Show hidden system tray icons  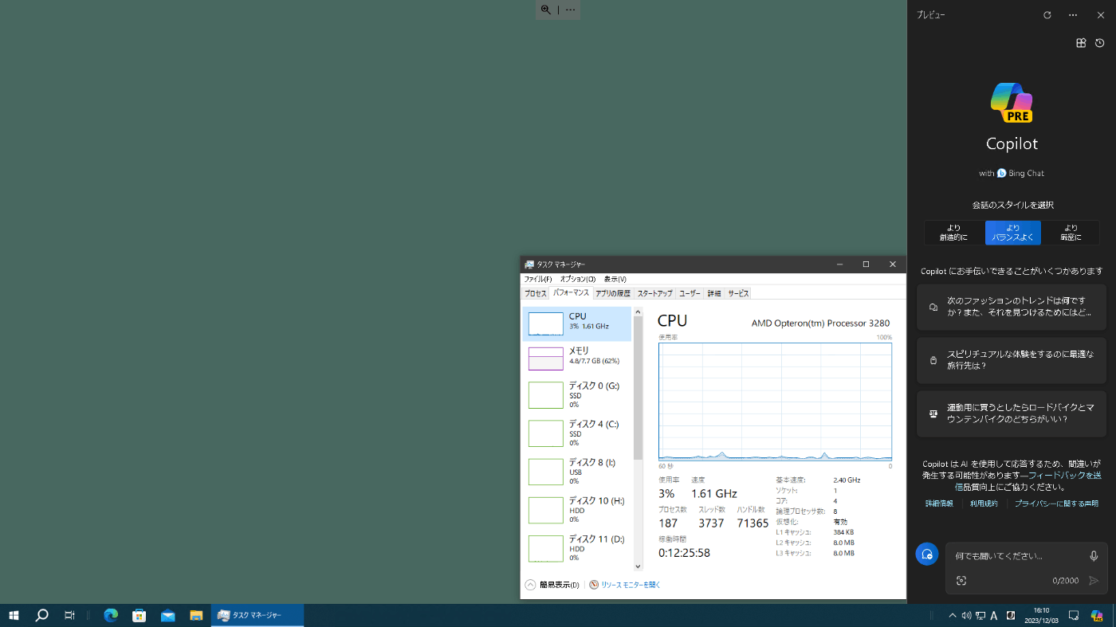coord(952,615)
